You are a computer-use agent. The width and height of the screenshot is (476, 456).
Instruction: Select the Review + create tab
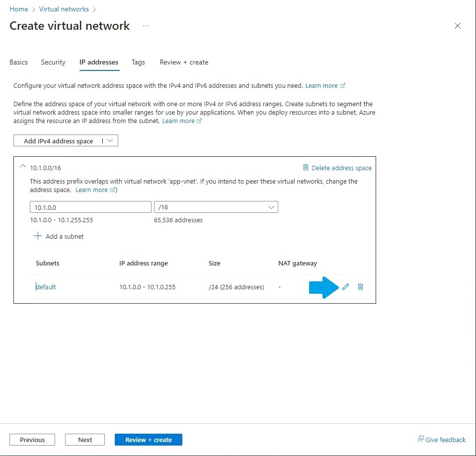click(184, 62)
